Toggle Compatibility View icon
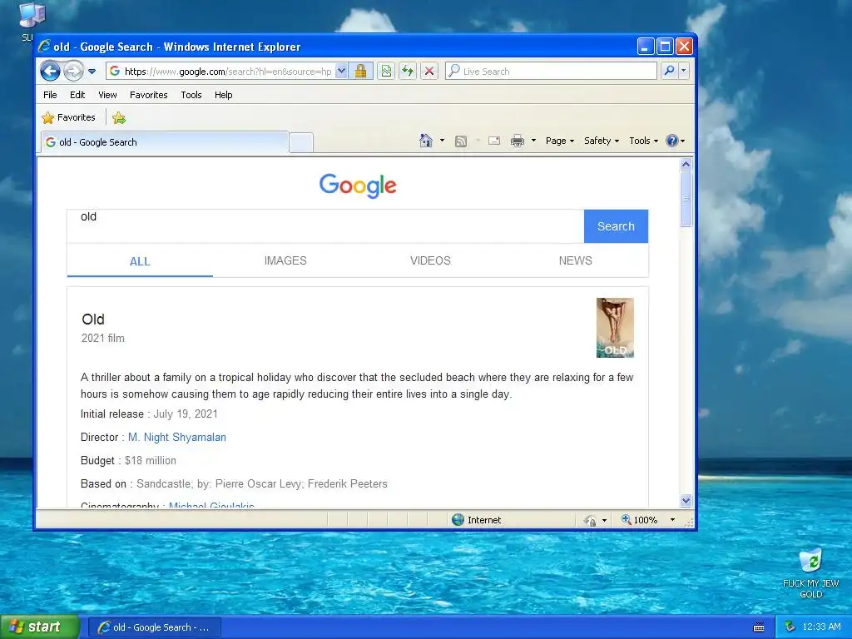 pos(386,72)
